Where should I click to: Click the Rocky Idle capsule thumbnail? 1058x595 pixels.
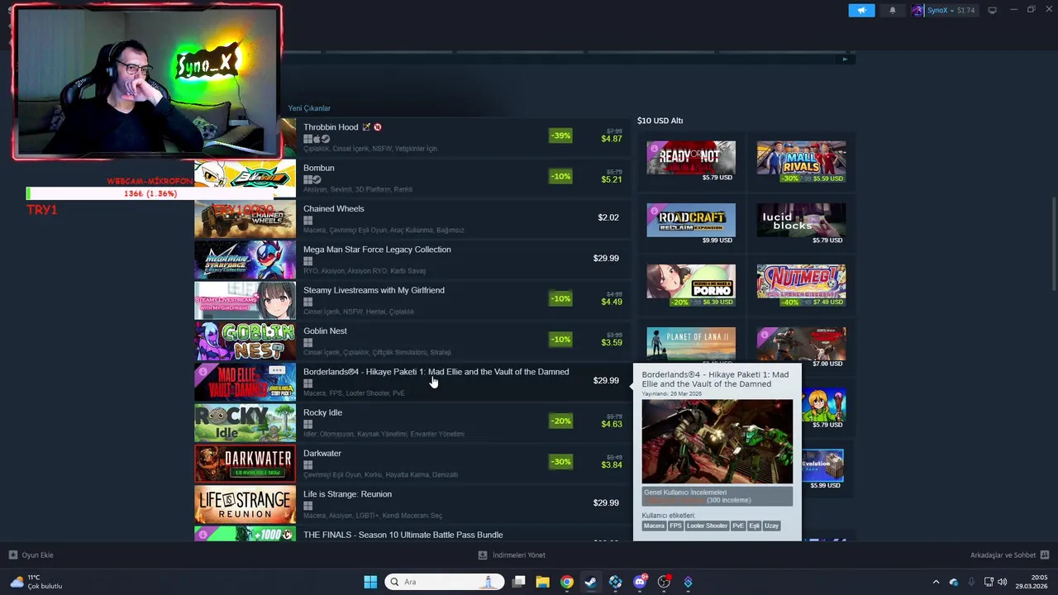[x=245, y=422]
